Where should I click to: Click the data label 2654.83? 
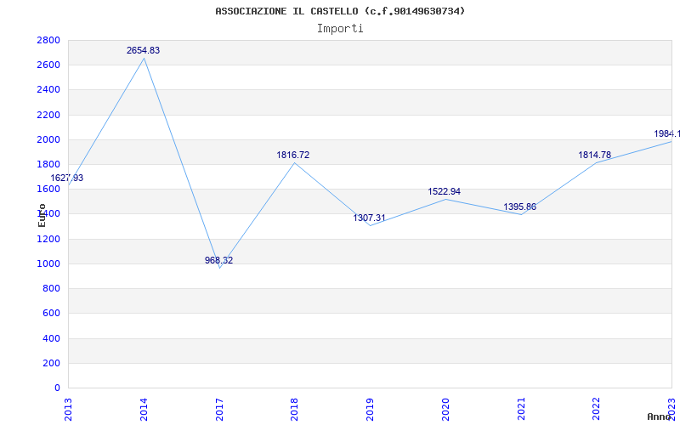click(x=143, y=50)
